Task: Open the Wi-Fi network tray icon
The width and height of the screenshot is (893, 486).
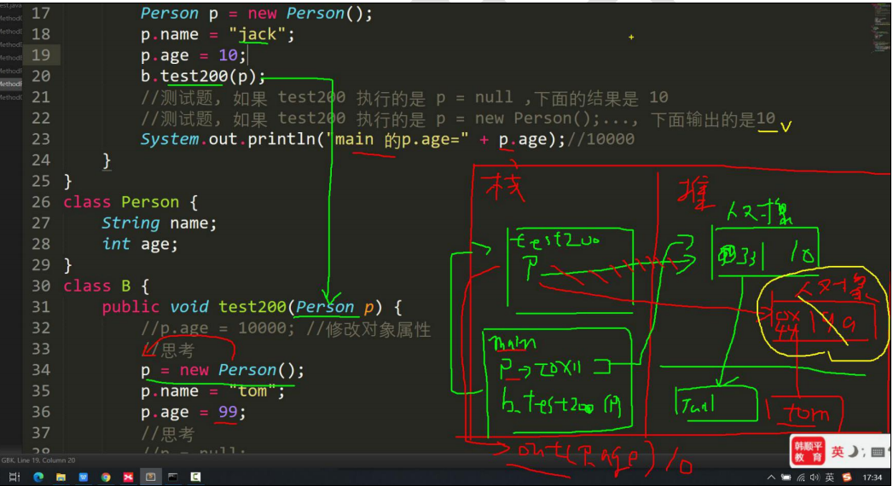Action: point(801,477)
